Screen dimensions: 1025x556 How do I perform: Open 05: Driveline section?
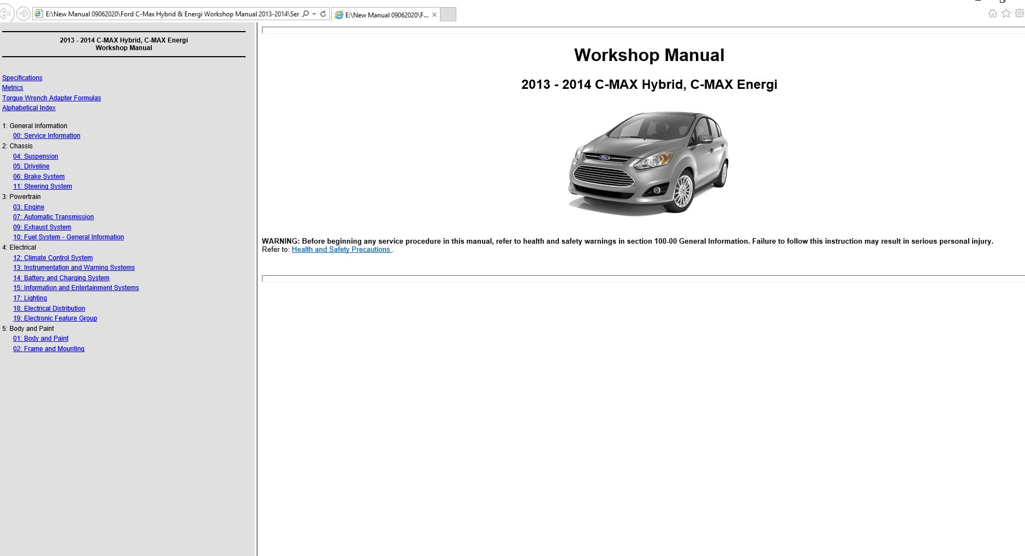click(31, 166)
